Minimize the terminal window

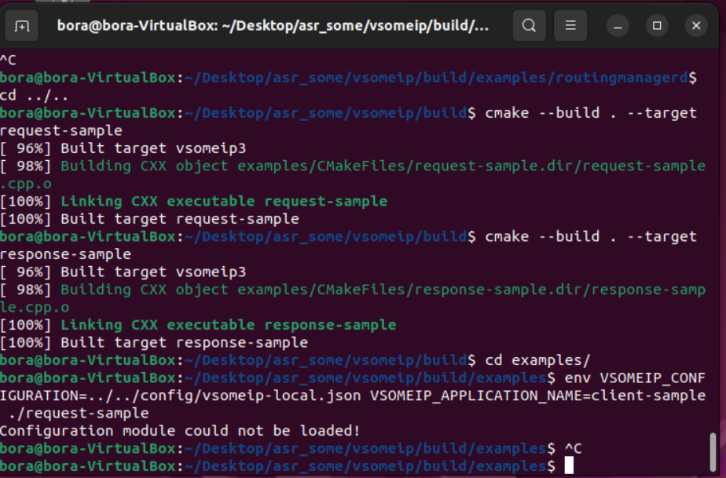[x=618, y=26]
